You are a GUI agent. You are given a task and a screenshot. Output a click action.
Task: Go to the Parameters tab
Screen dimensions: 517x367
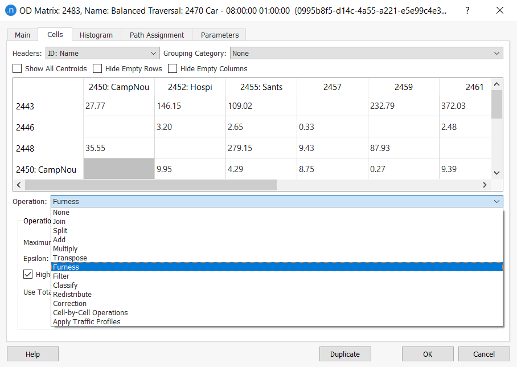pos(220,35)
